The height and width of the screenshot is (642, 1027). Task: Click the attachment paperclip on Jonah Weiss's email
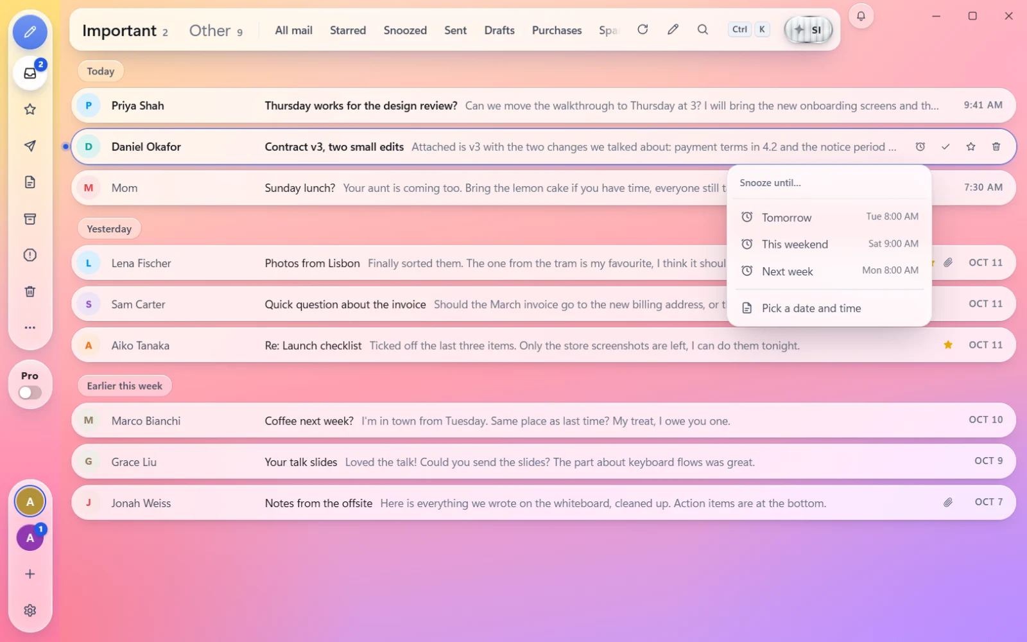coord(948,503)
